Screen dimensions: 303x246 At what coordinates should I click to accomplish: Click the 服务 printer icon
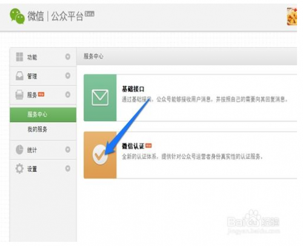coord(19,95)
